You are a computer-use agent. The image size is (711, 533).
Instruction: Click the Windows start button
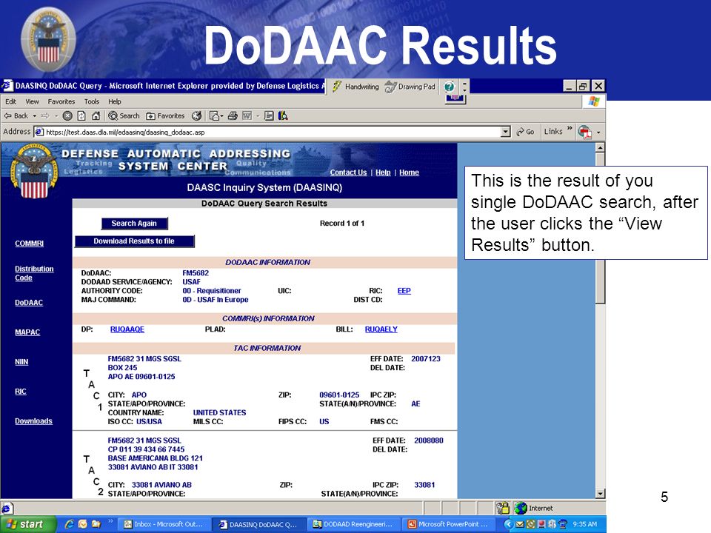[x=28, y=524]
